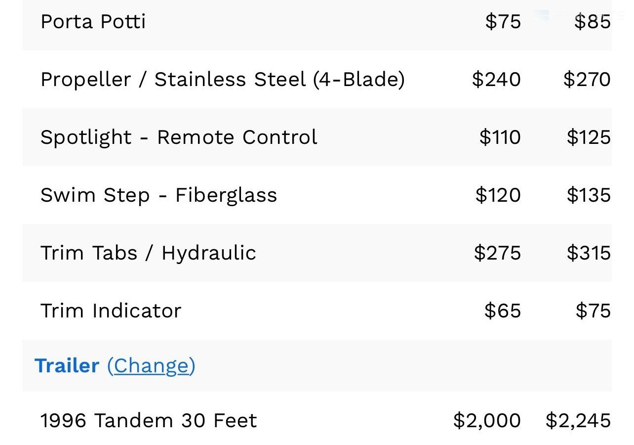Click the Change link next to Trailer

click(x=151, y=366)
